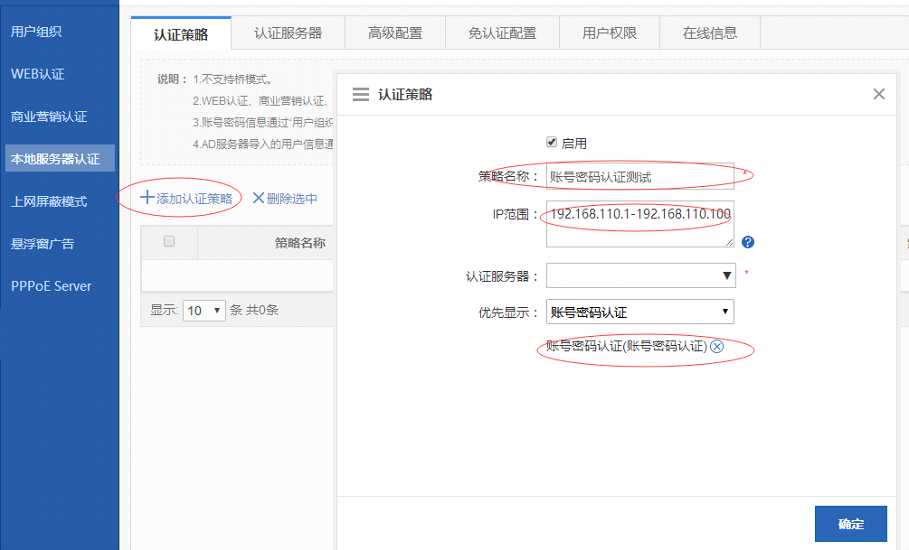Click the X icon for 删除选中
The image size is (909, 550).
point(259,199)
